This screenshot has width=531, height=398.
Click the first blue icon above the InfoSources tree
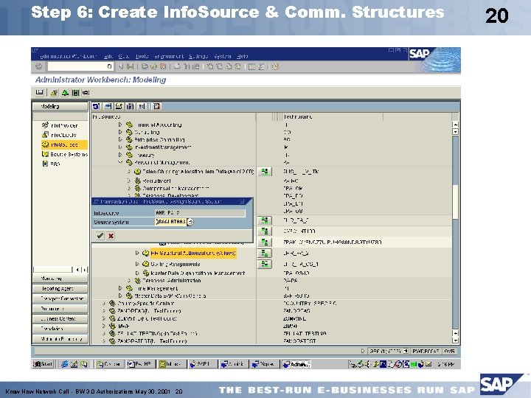coord(96,106)
